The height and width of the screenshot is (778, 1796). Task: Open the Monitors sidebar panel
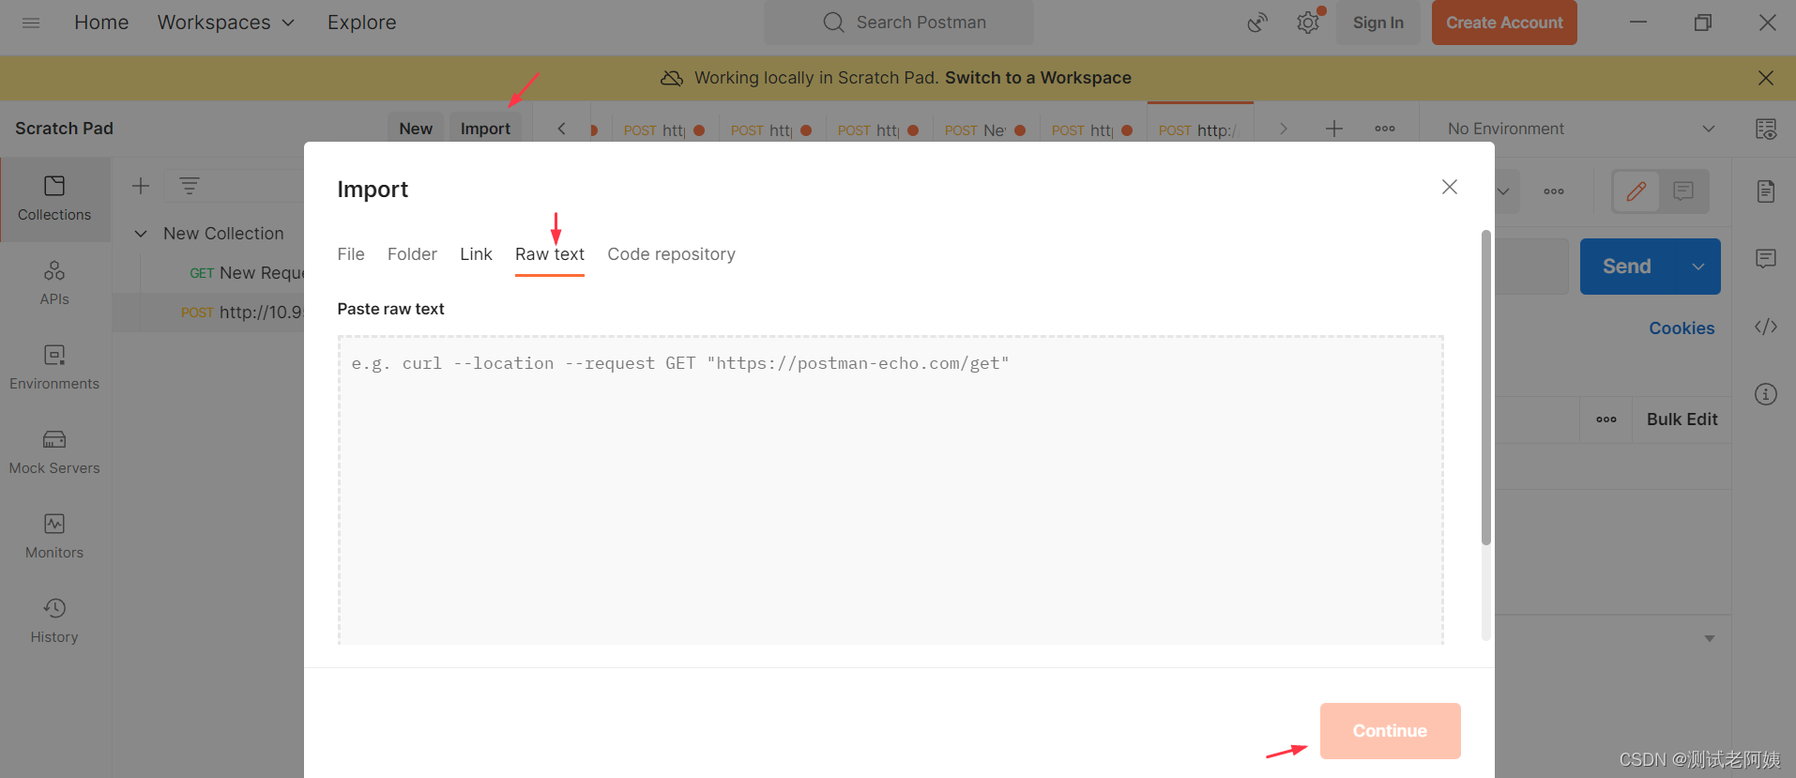click(x=54, y=537)
